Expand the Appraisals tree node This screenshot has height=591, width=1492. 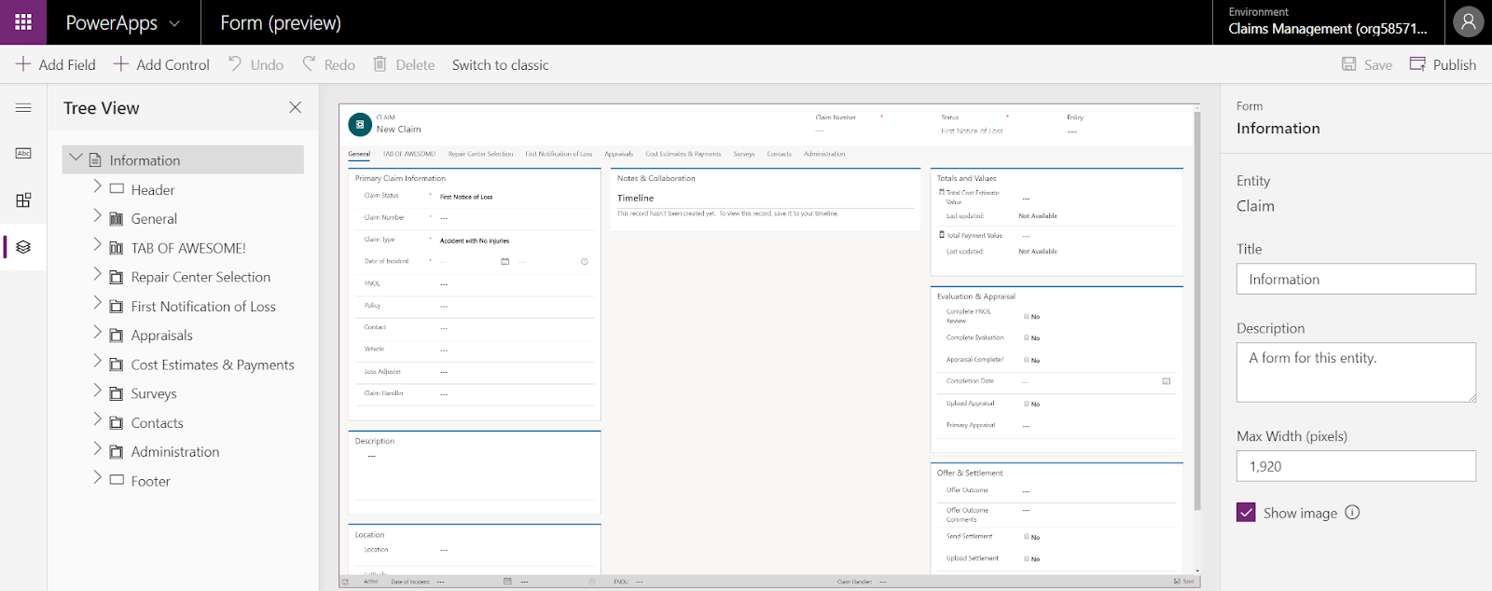97,332
